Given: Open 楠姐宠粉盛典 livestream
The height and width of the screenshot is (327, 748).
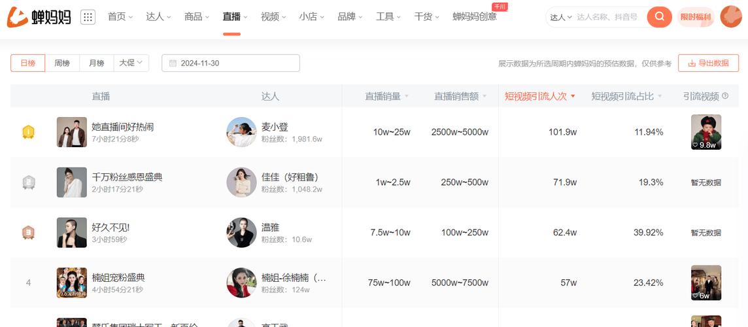Looking at the screenshot, I should click(118, 278).
